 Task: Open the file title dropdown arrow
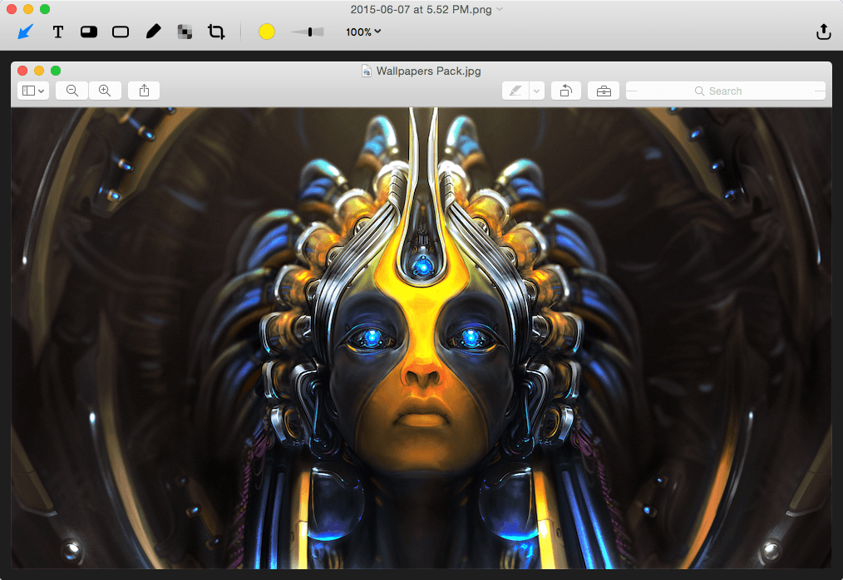click(500, 9)
